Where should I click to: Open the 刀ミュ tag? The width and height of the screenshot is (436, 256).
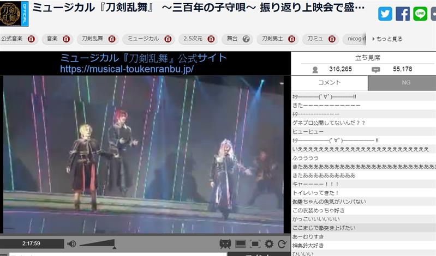315,39
